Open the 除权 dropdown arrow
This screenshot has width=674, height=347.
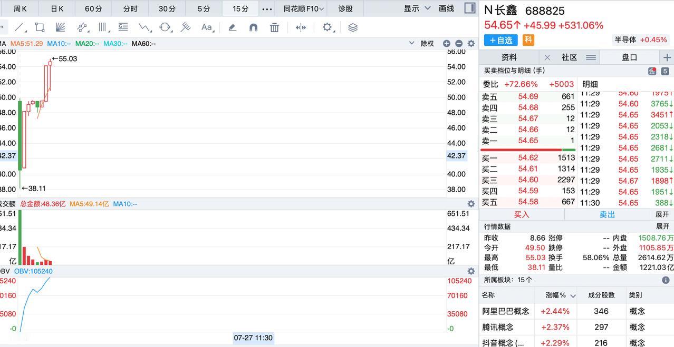click(x=412, y=44)
